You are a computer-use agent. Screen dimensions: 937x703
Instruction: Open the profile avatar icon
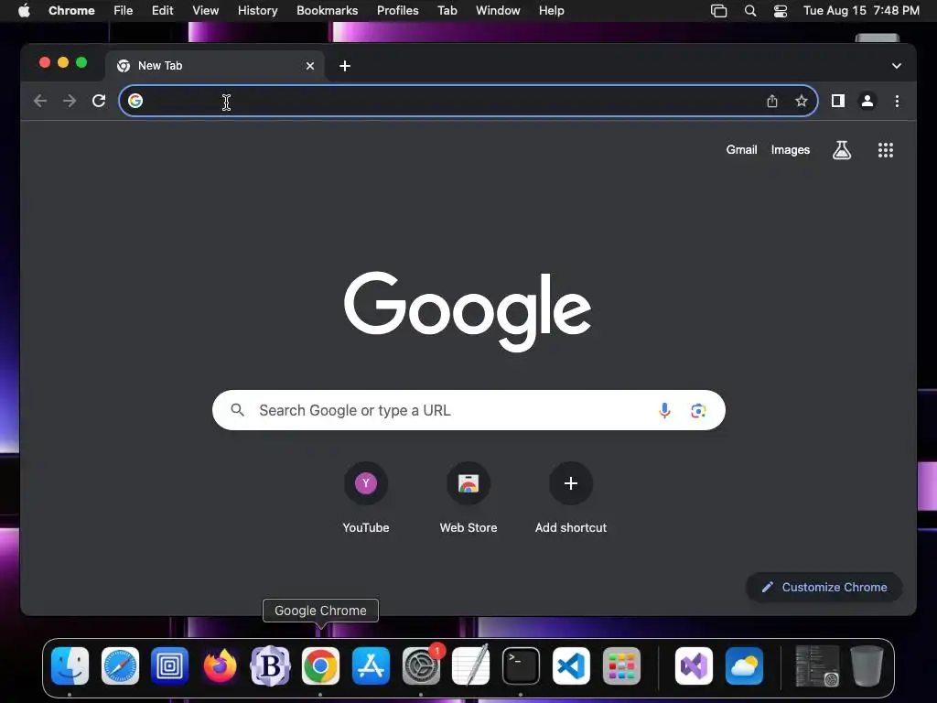click(x=867, y=101)
